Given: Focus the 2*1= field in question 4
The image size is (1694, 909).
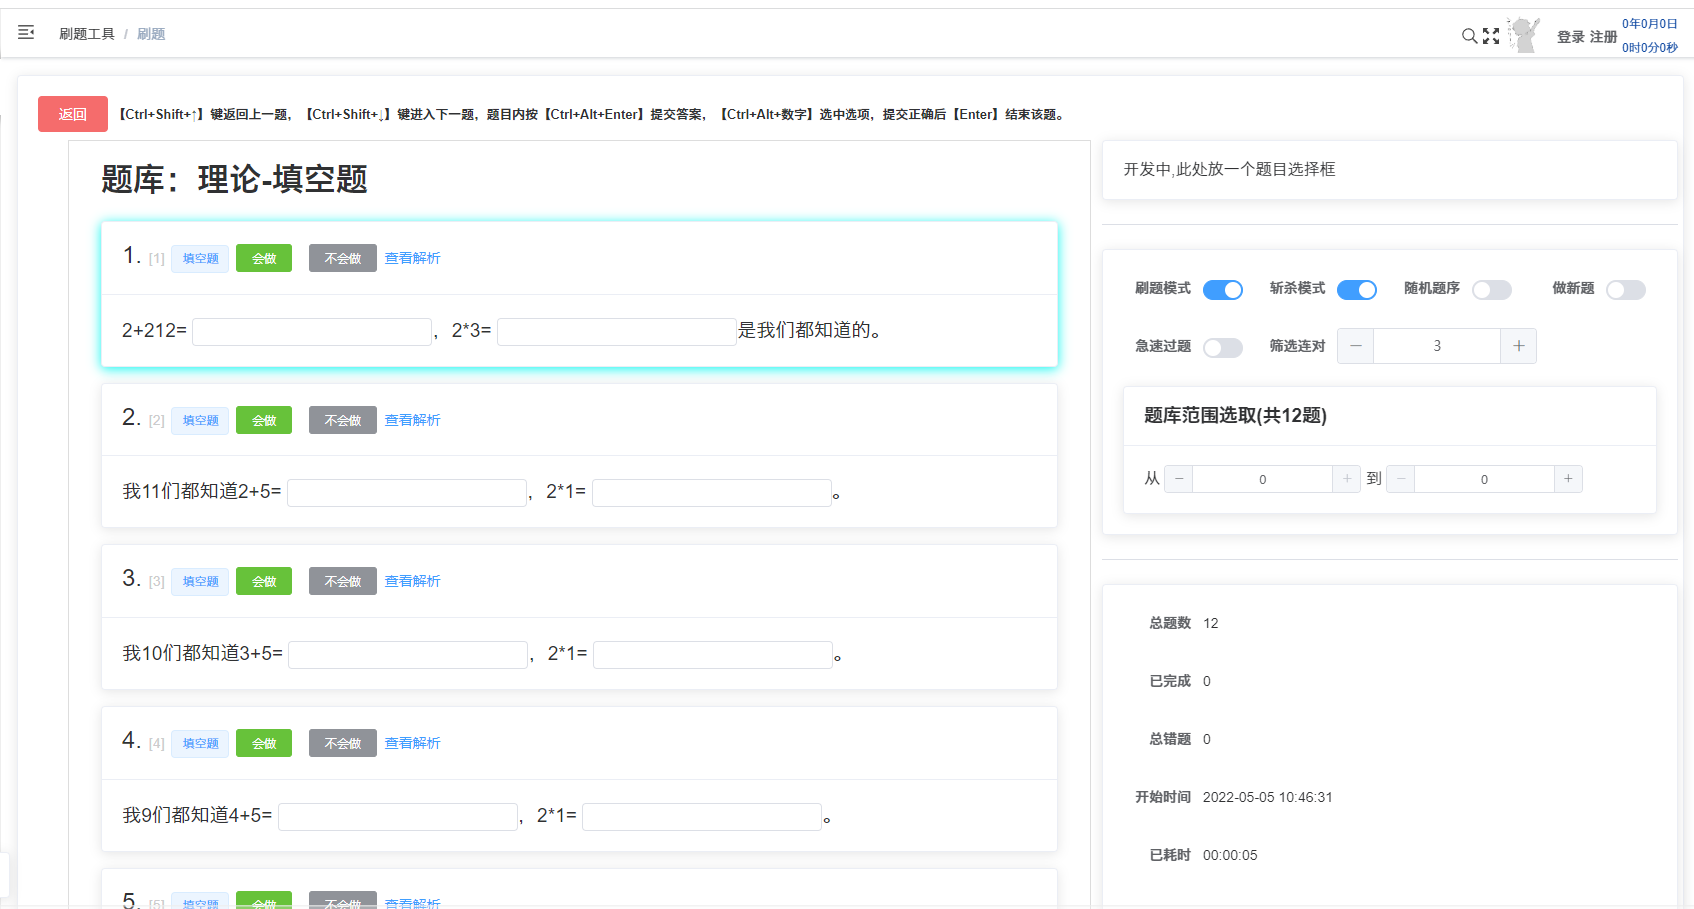Looking at the screenshot, I should 702,816.
